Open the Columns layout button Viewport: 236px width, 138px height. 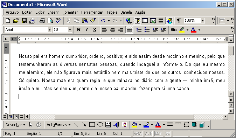[x=161, y=20]
